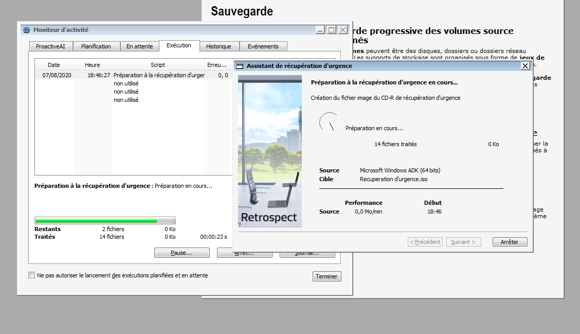Show the Evénements tab
The height and width of the screenshot is (334, 580).
point(263,46)
